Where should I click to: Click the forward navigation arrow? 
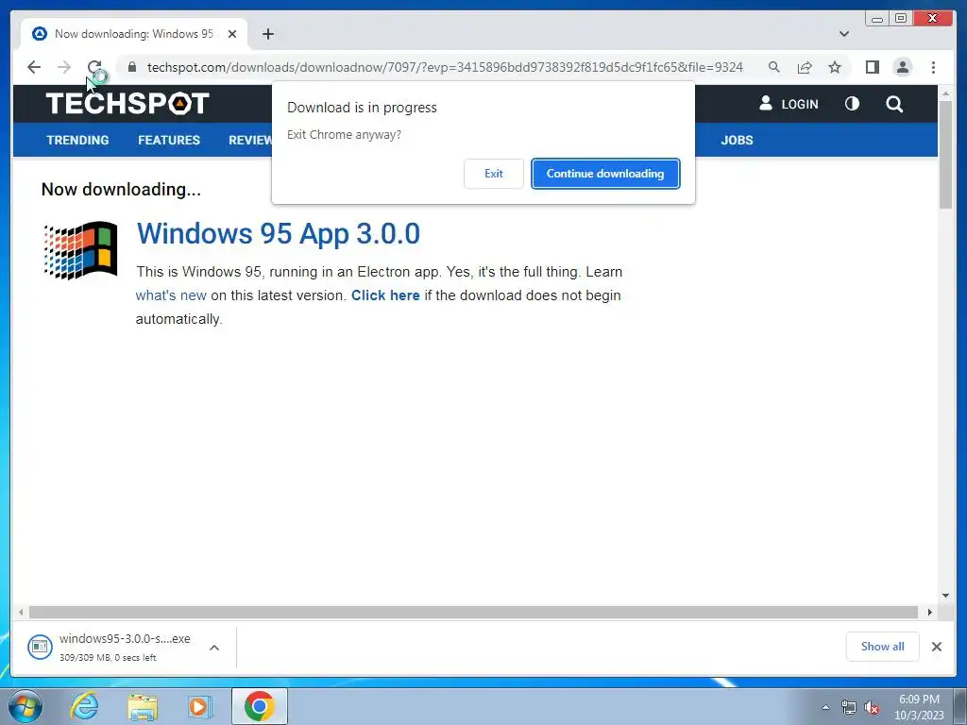tap(64, 67)
